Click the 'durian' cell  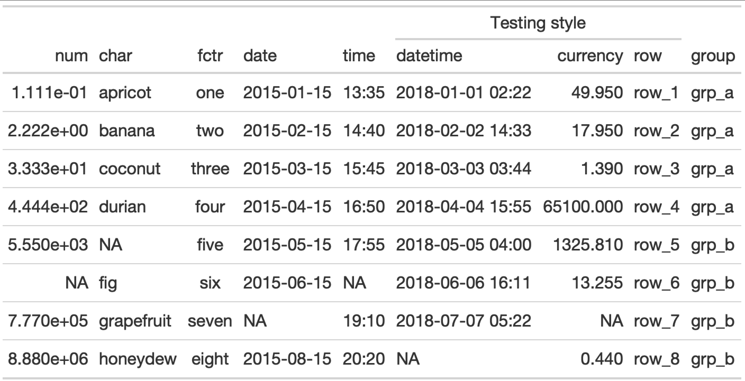coord(122,207)
